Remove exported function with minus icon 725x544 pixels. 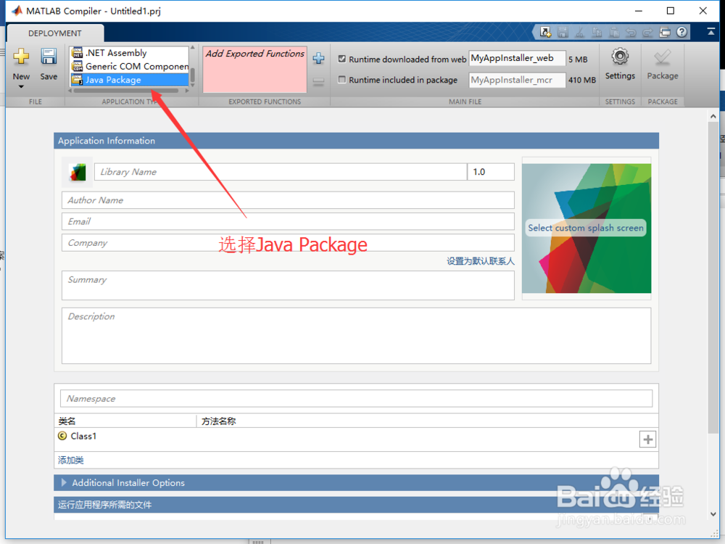318,81
